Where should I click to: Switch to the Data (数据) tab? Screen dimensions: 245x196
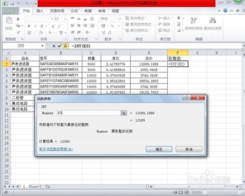[x=88, y=11]
